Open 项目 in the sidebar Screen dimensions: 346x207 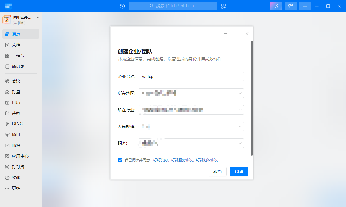pos(21,134)
